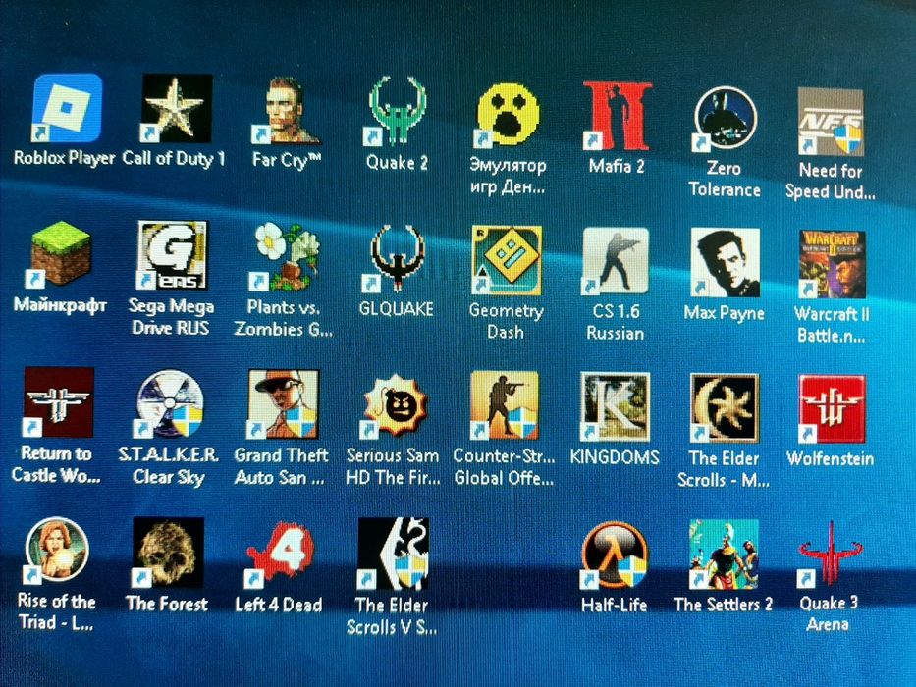
Task: Open The Elder Scrolls Morrowind moon icon
Action: pos(725,408)
